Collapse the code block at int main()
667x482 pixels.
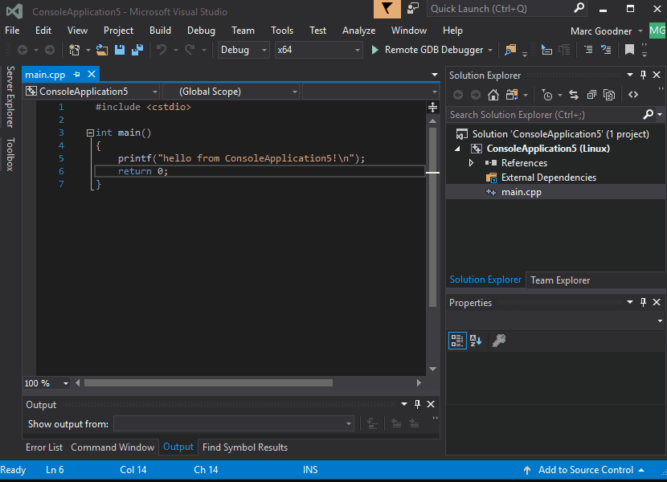coord(88,132)
